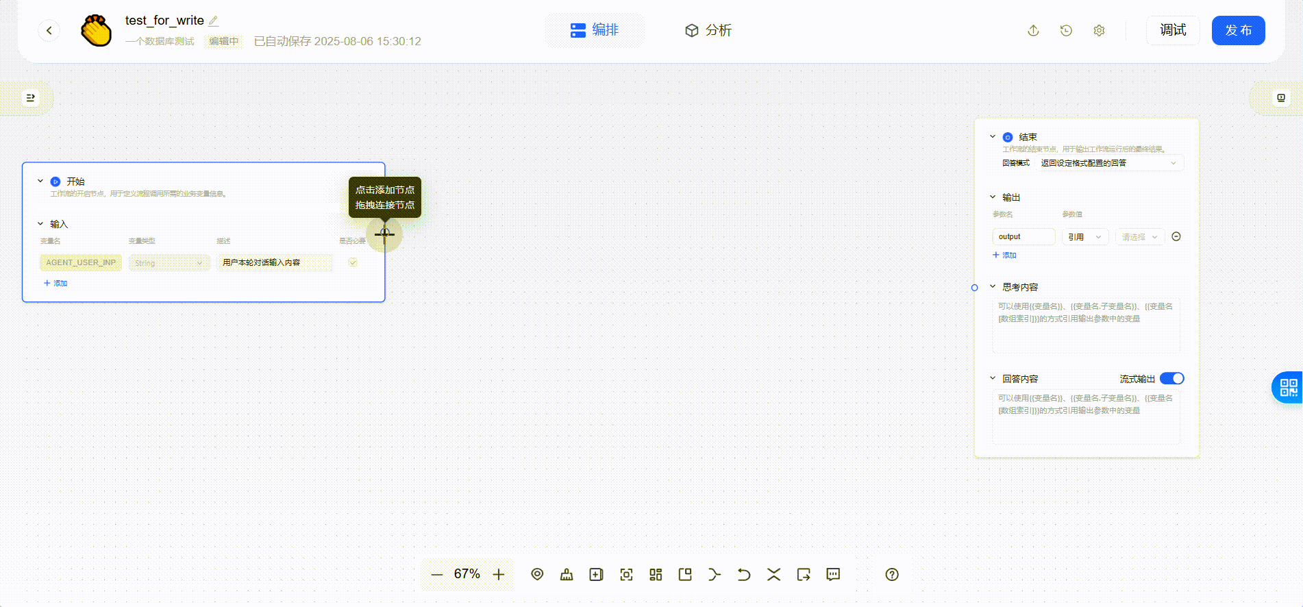Click the locate/position pin icon
Viewport: 1303px width, 607px height.
tap(537, 575)
